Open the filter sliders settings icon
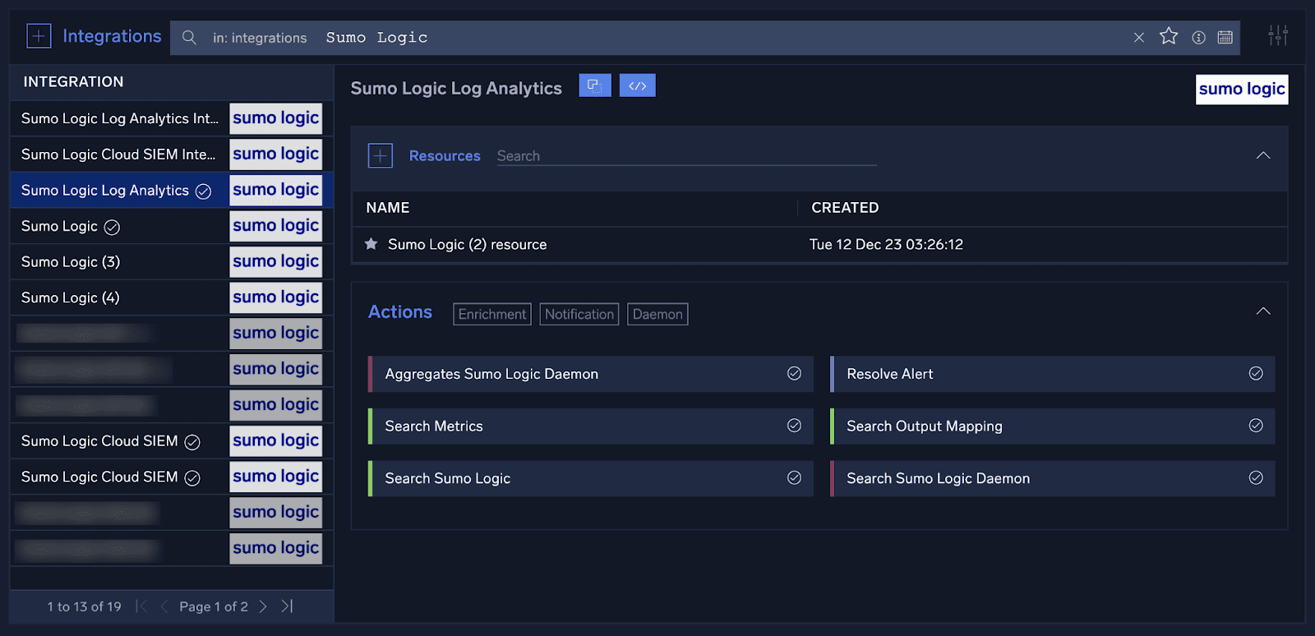1315x636 pixels. [1278, 35]
